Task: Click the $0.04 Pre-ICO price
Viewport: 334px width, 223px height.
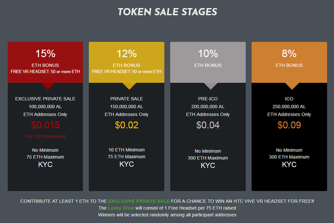Action: point(208,125)
